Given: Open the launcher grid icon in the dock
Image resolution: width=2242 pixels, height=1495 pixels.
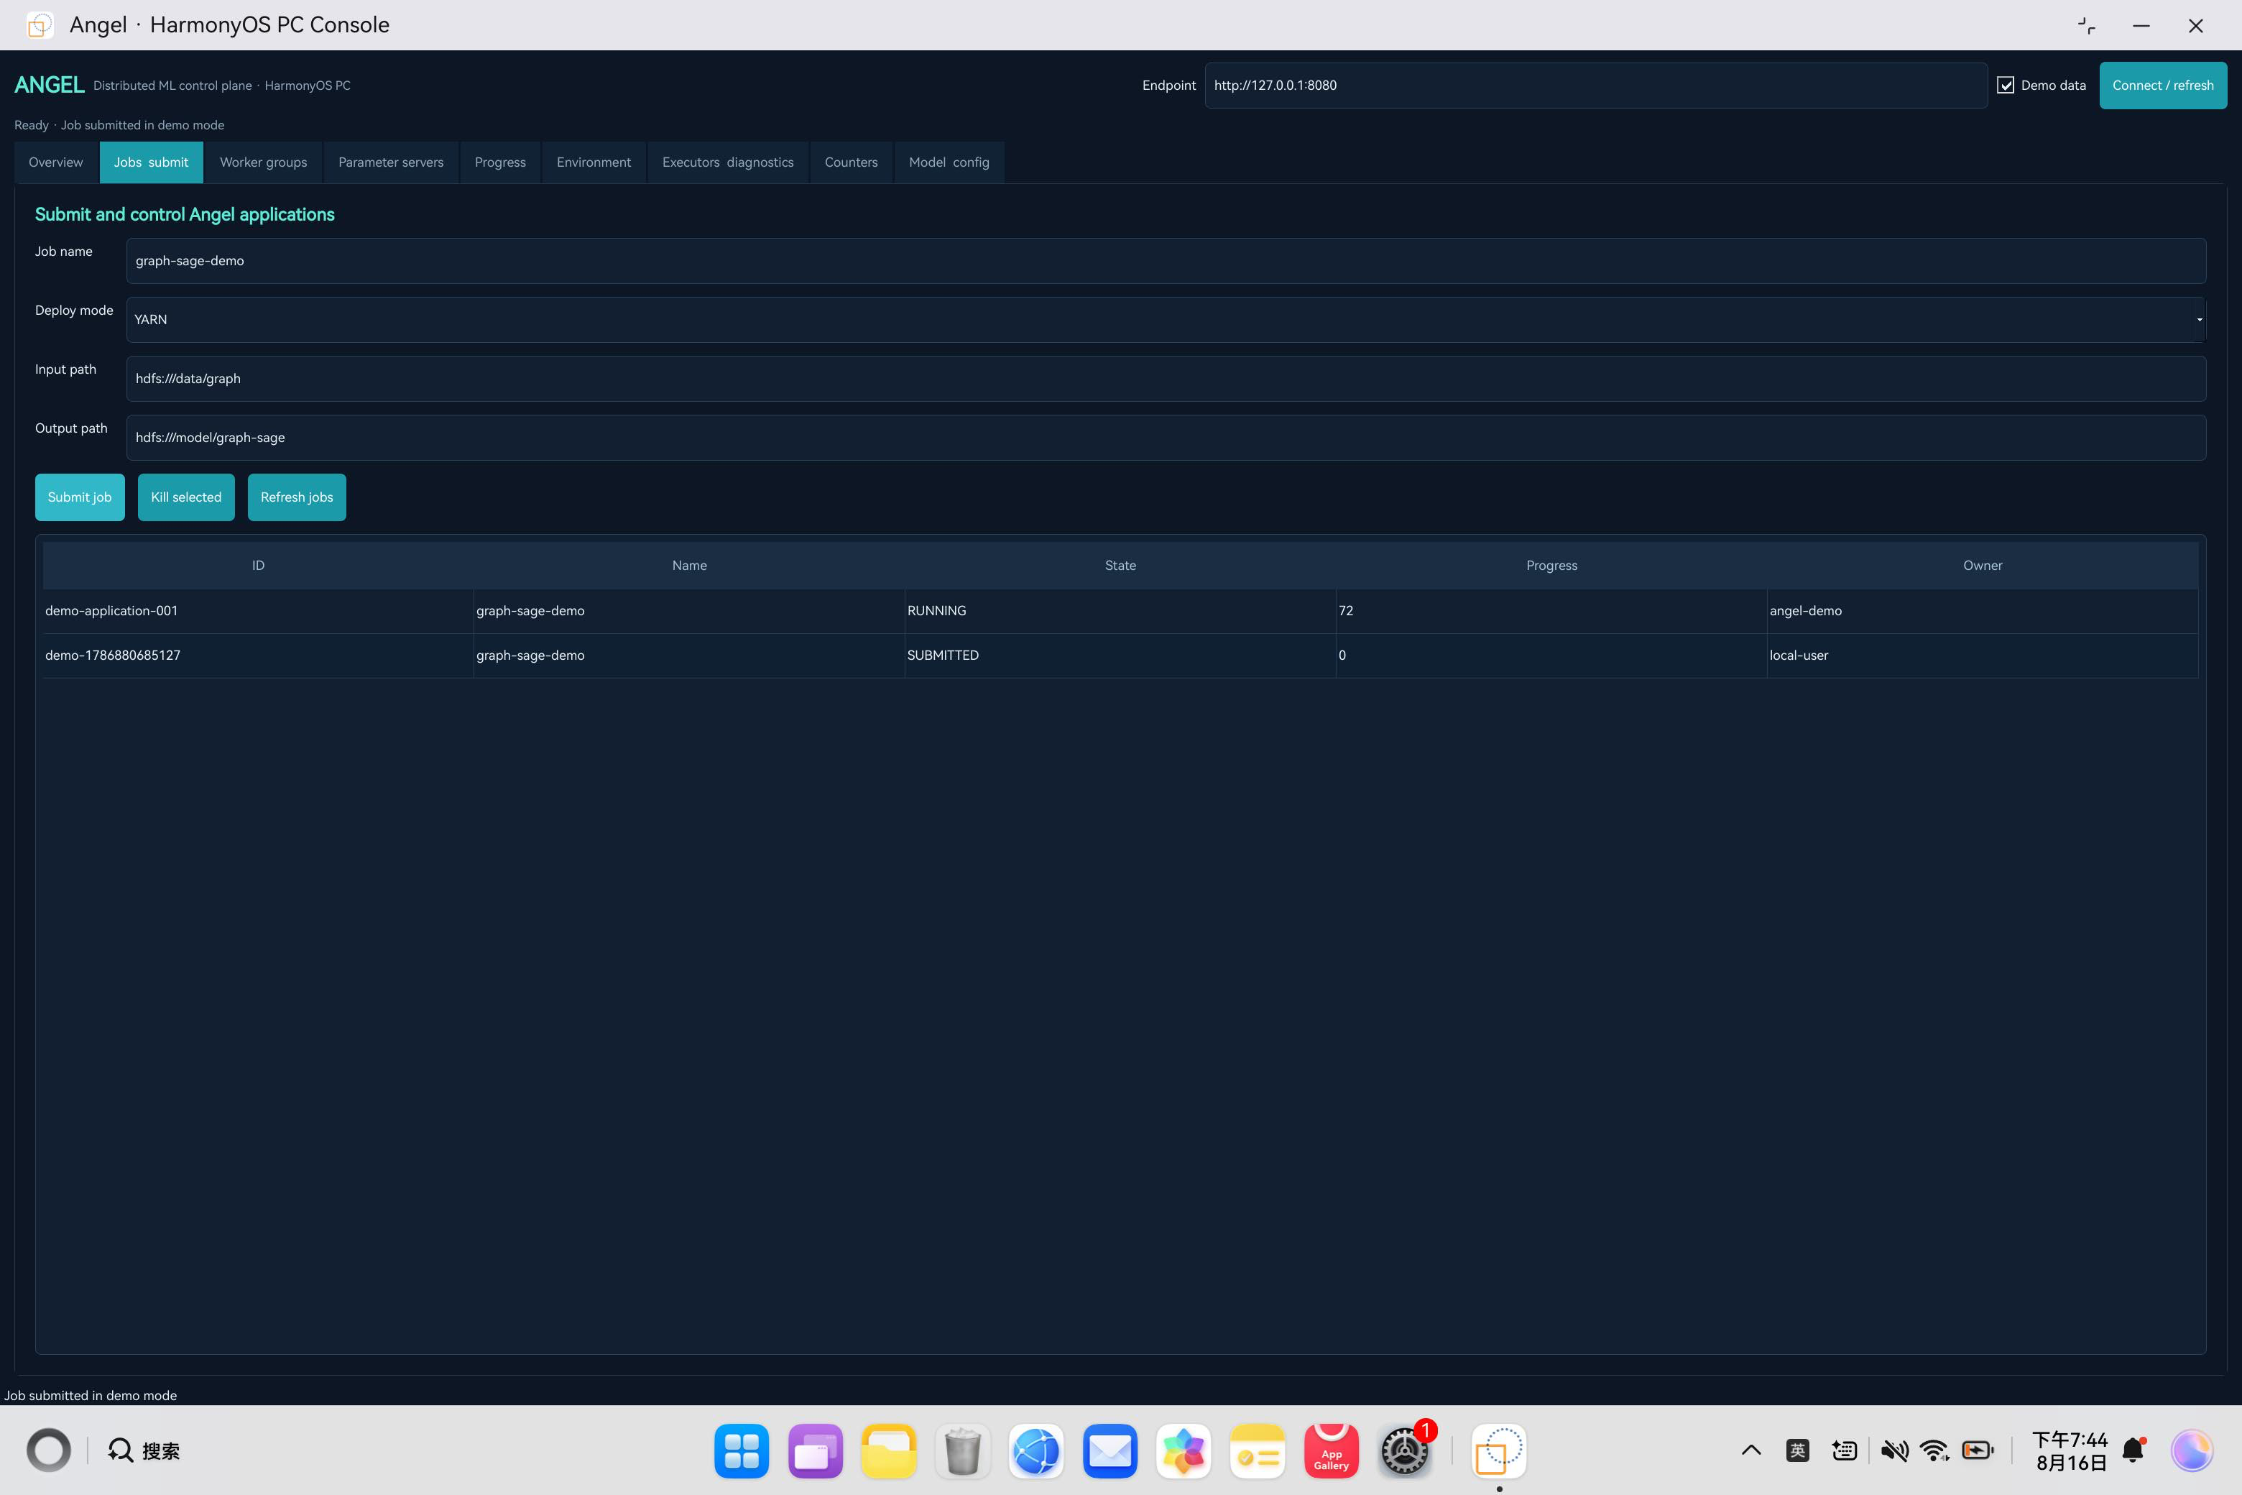Looking at the screenshot, I should (742, 1451).
